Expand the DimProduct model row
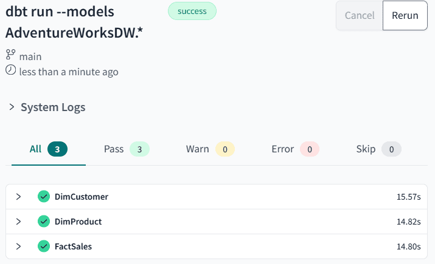Viewport: 435px width, 264px height. (18, 222)
